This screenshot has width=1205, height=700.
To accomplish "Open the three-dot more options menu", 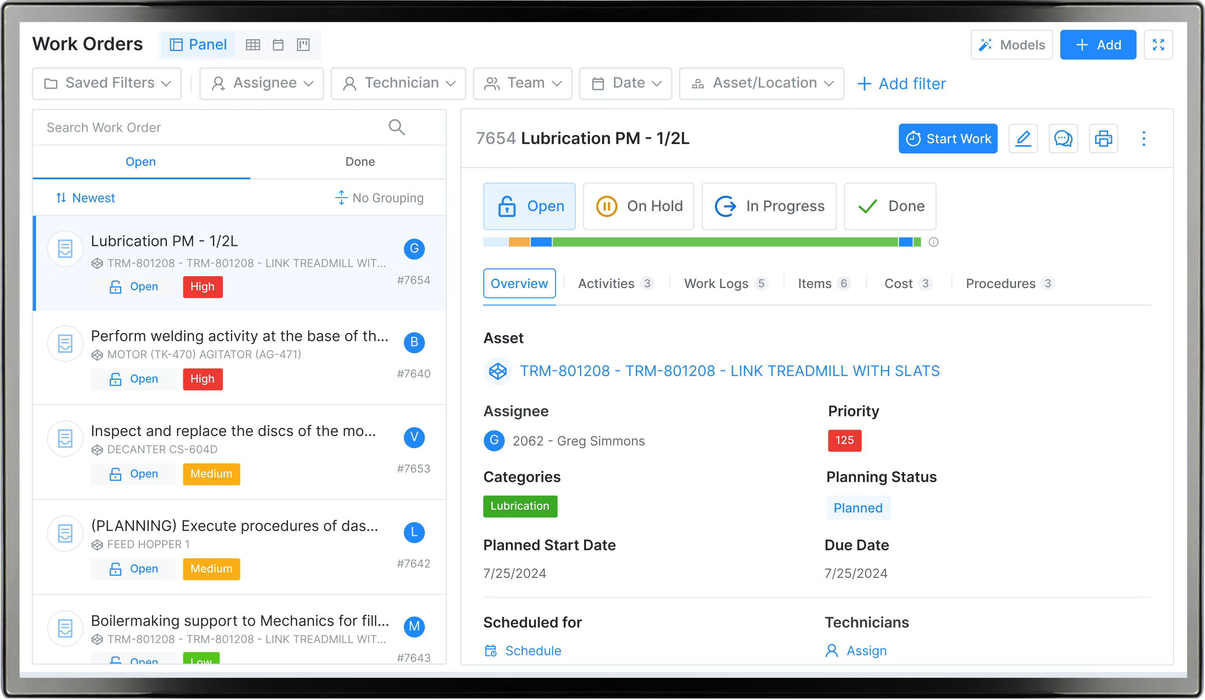I will [x=1143, y=139].
